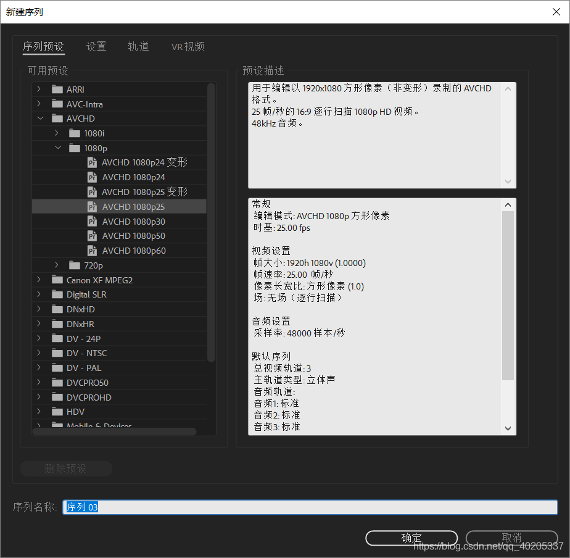Expand the DVCPRO50 folder
This screenshot has width=570, height=558.
pyautogui.click(x=39, y=382)
